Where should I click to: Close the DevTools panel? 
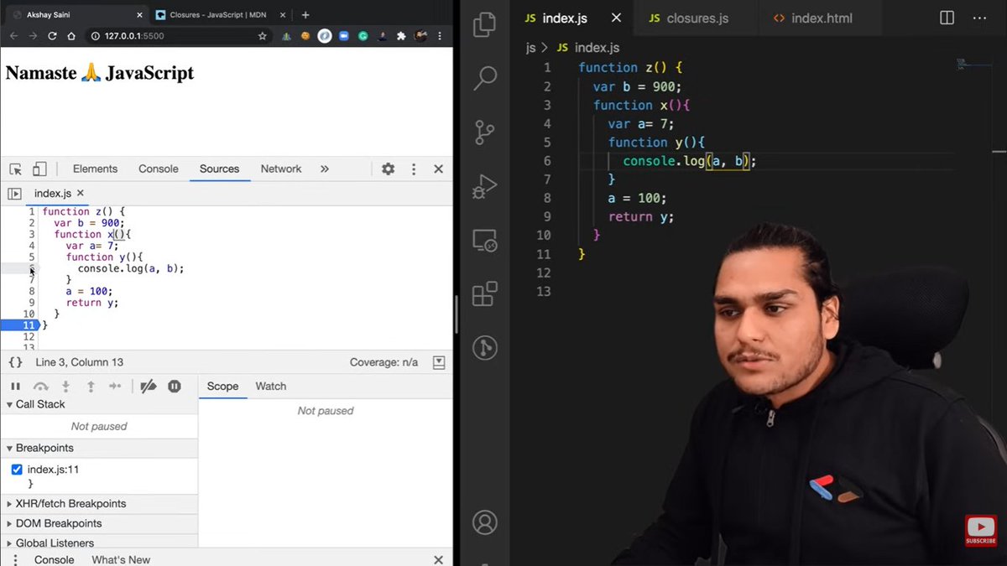click(x=438, y=169)
